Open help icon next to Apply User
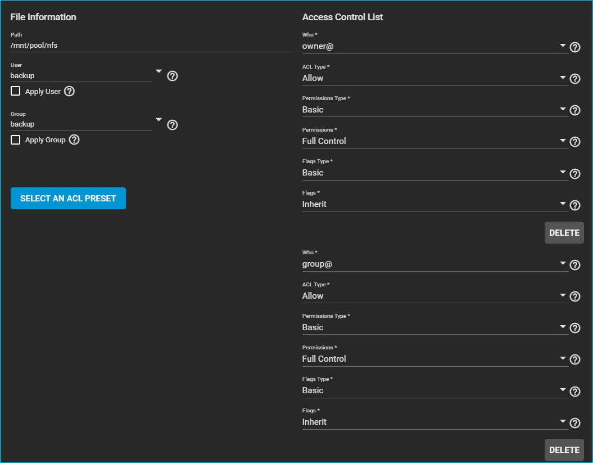This screenshot has width=593, height=463. point(69,91)
